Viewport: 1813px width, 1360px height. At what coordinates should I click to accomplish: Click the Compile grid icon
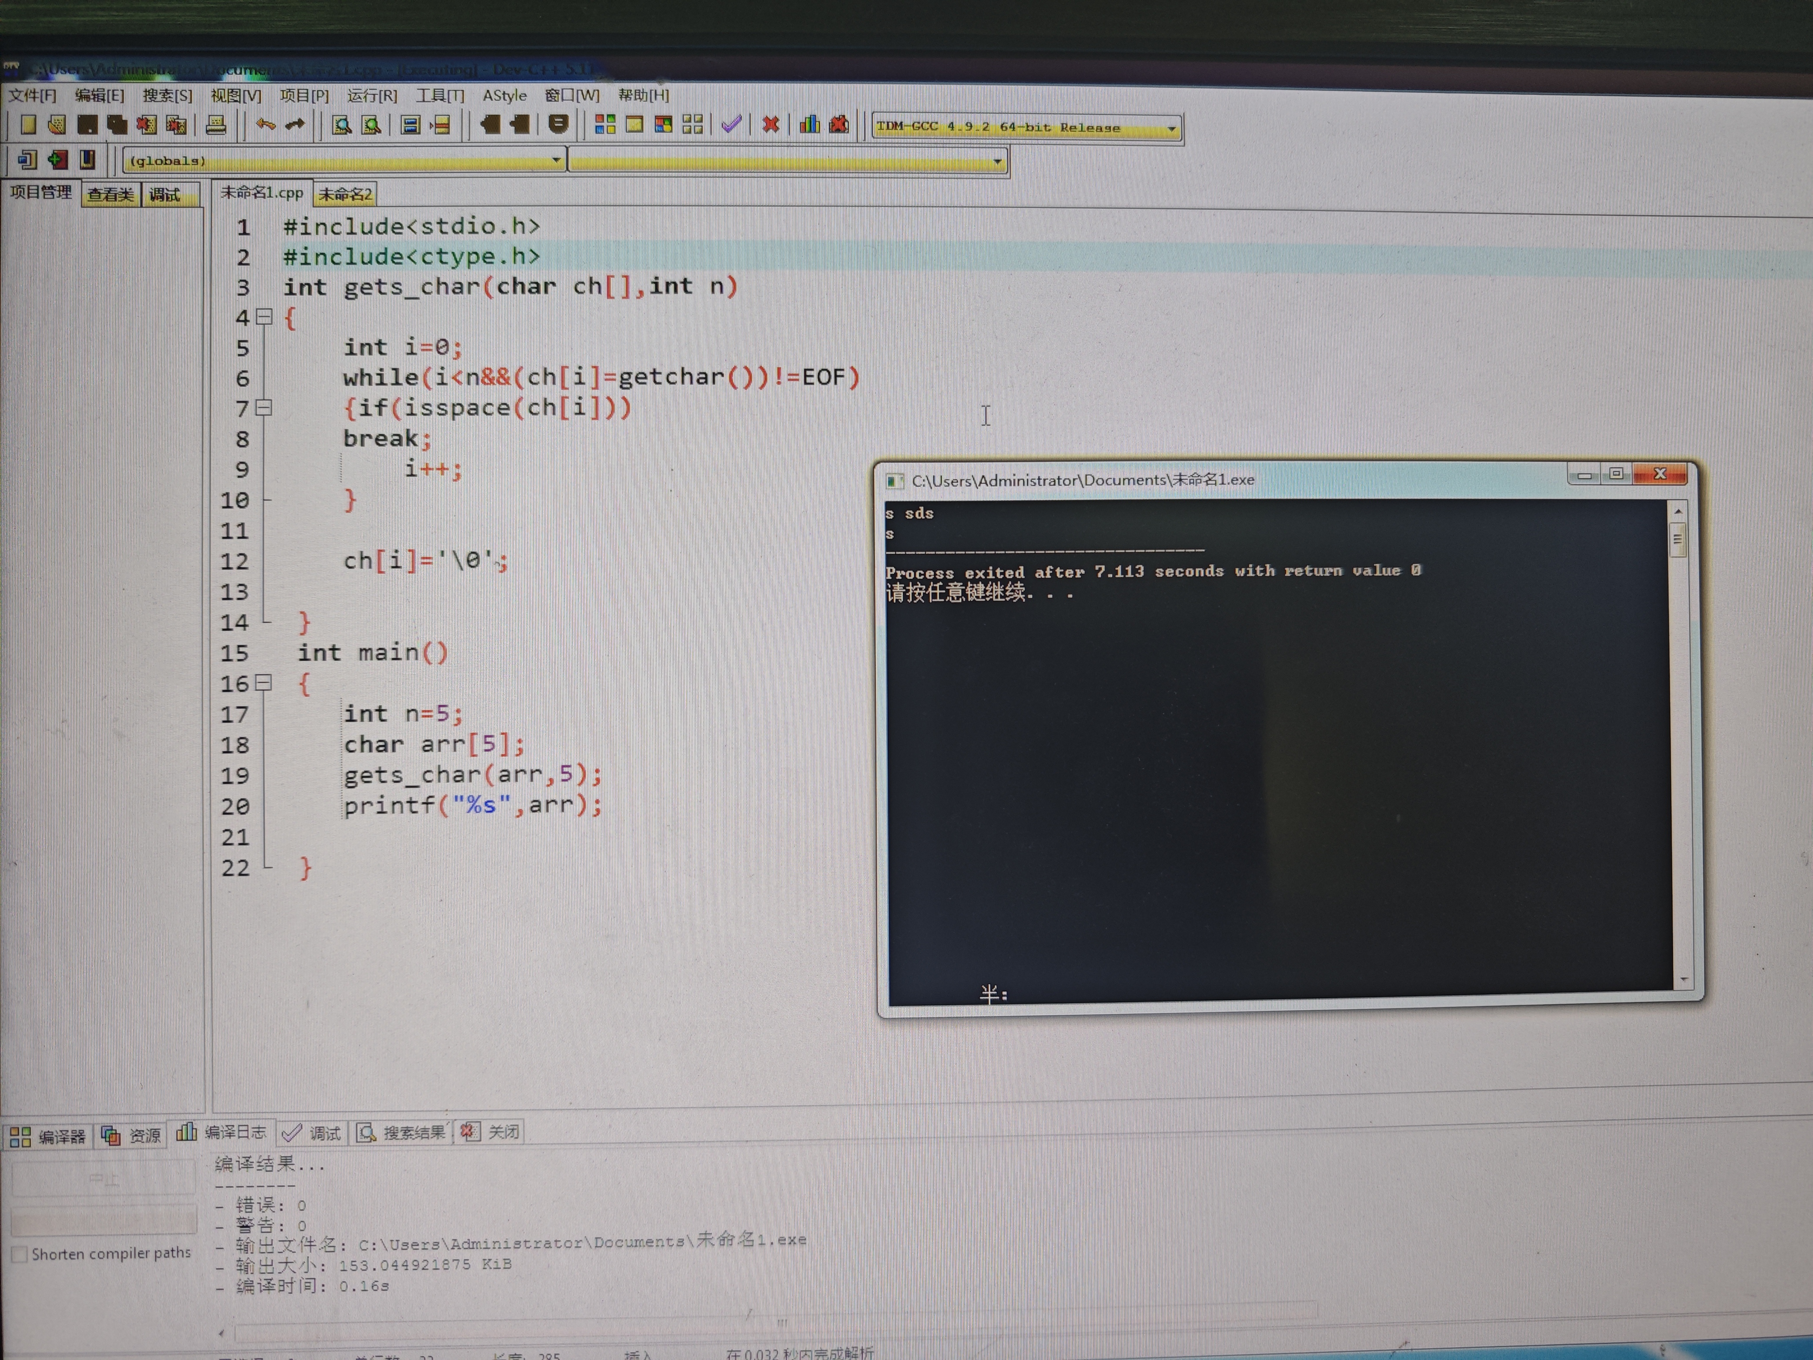click(x=605, y=124)
